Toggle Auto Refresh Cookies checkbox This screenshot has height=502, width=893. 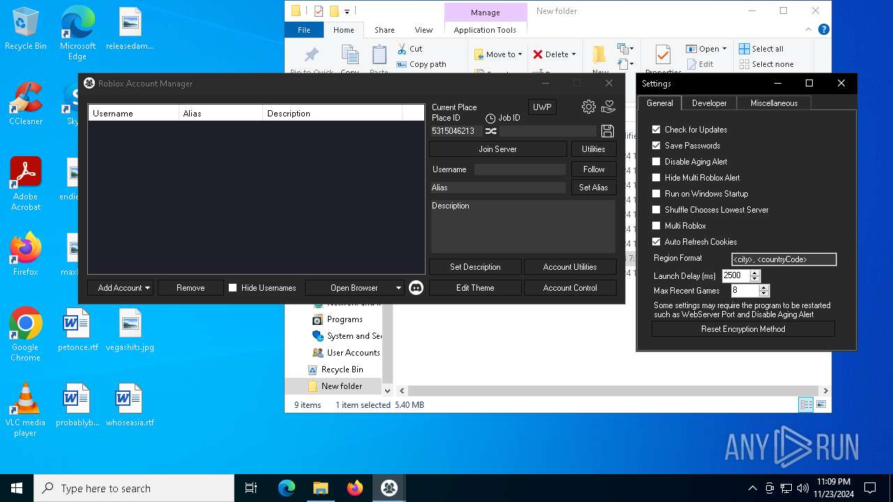coord(656,242)
